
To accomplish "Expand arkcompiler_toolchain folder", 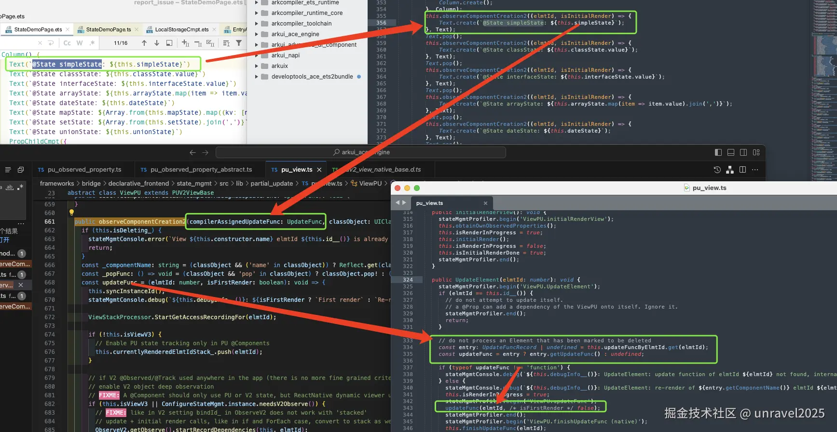I will tap(257, 24).
